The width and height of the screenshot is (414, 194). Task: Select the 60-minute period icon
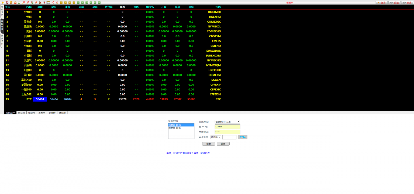coord(95,2)
